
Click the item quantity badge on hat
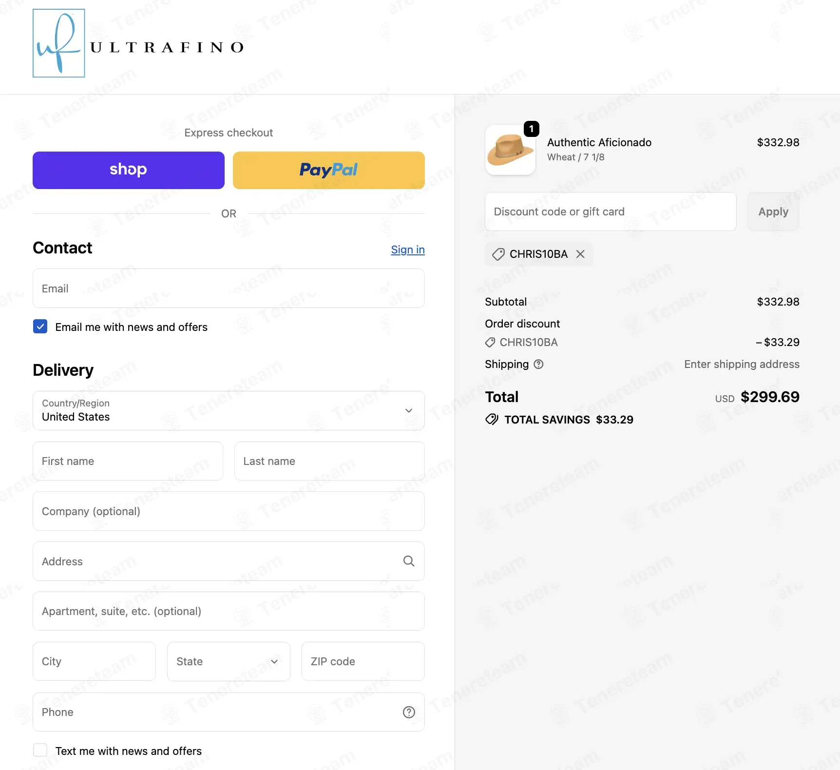[x=532, y=129]
